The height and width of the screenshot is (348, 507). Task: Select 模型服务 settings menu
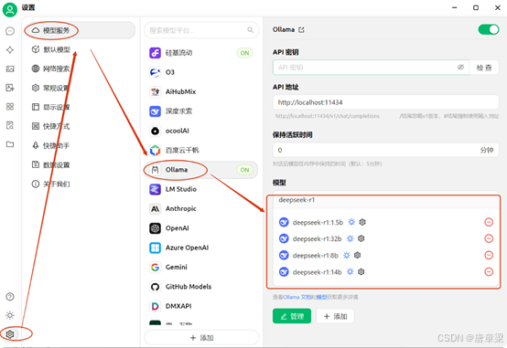point(80,30)
